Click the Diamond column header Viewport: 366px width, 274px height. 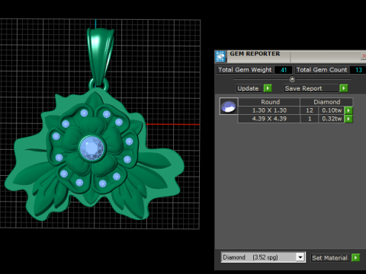pyautogui.click(x=327, y=102)
